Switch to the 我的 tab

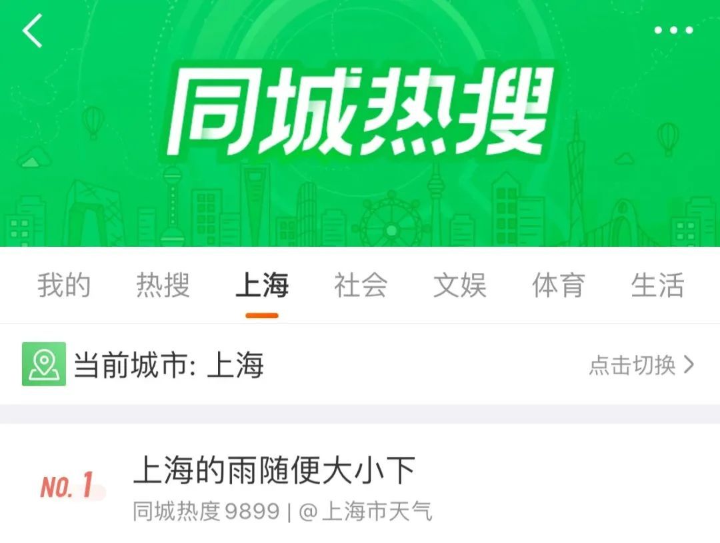point(64,285)
